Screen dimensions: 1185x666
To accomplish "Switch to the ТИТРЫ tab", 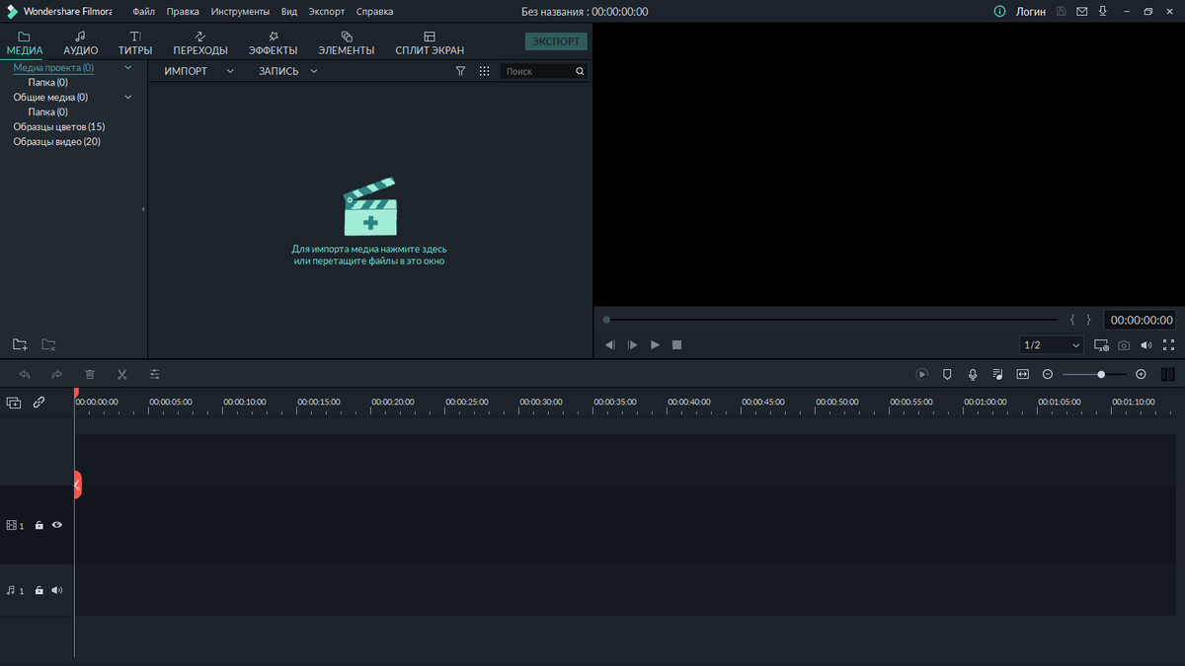I will [135, 42].
